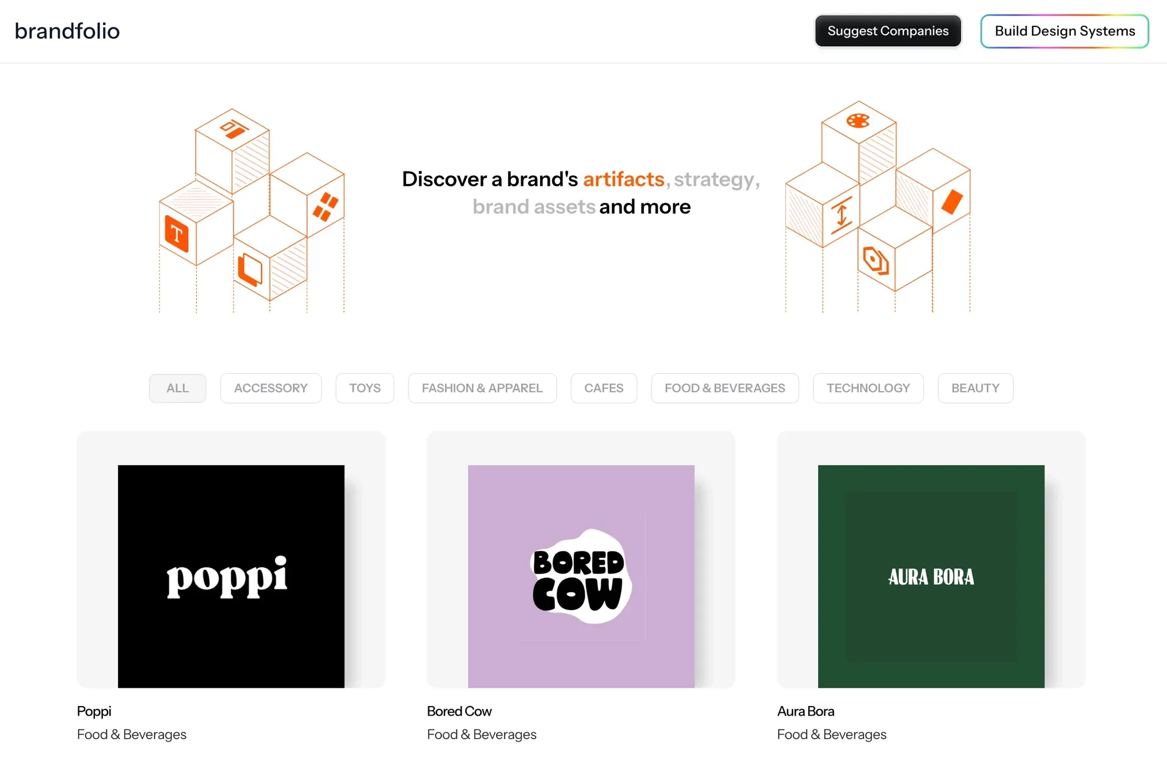Screen dimensions: 1167x782
Task: Click the orange T typography cube icon
Action: [177, 234]
